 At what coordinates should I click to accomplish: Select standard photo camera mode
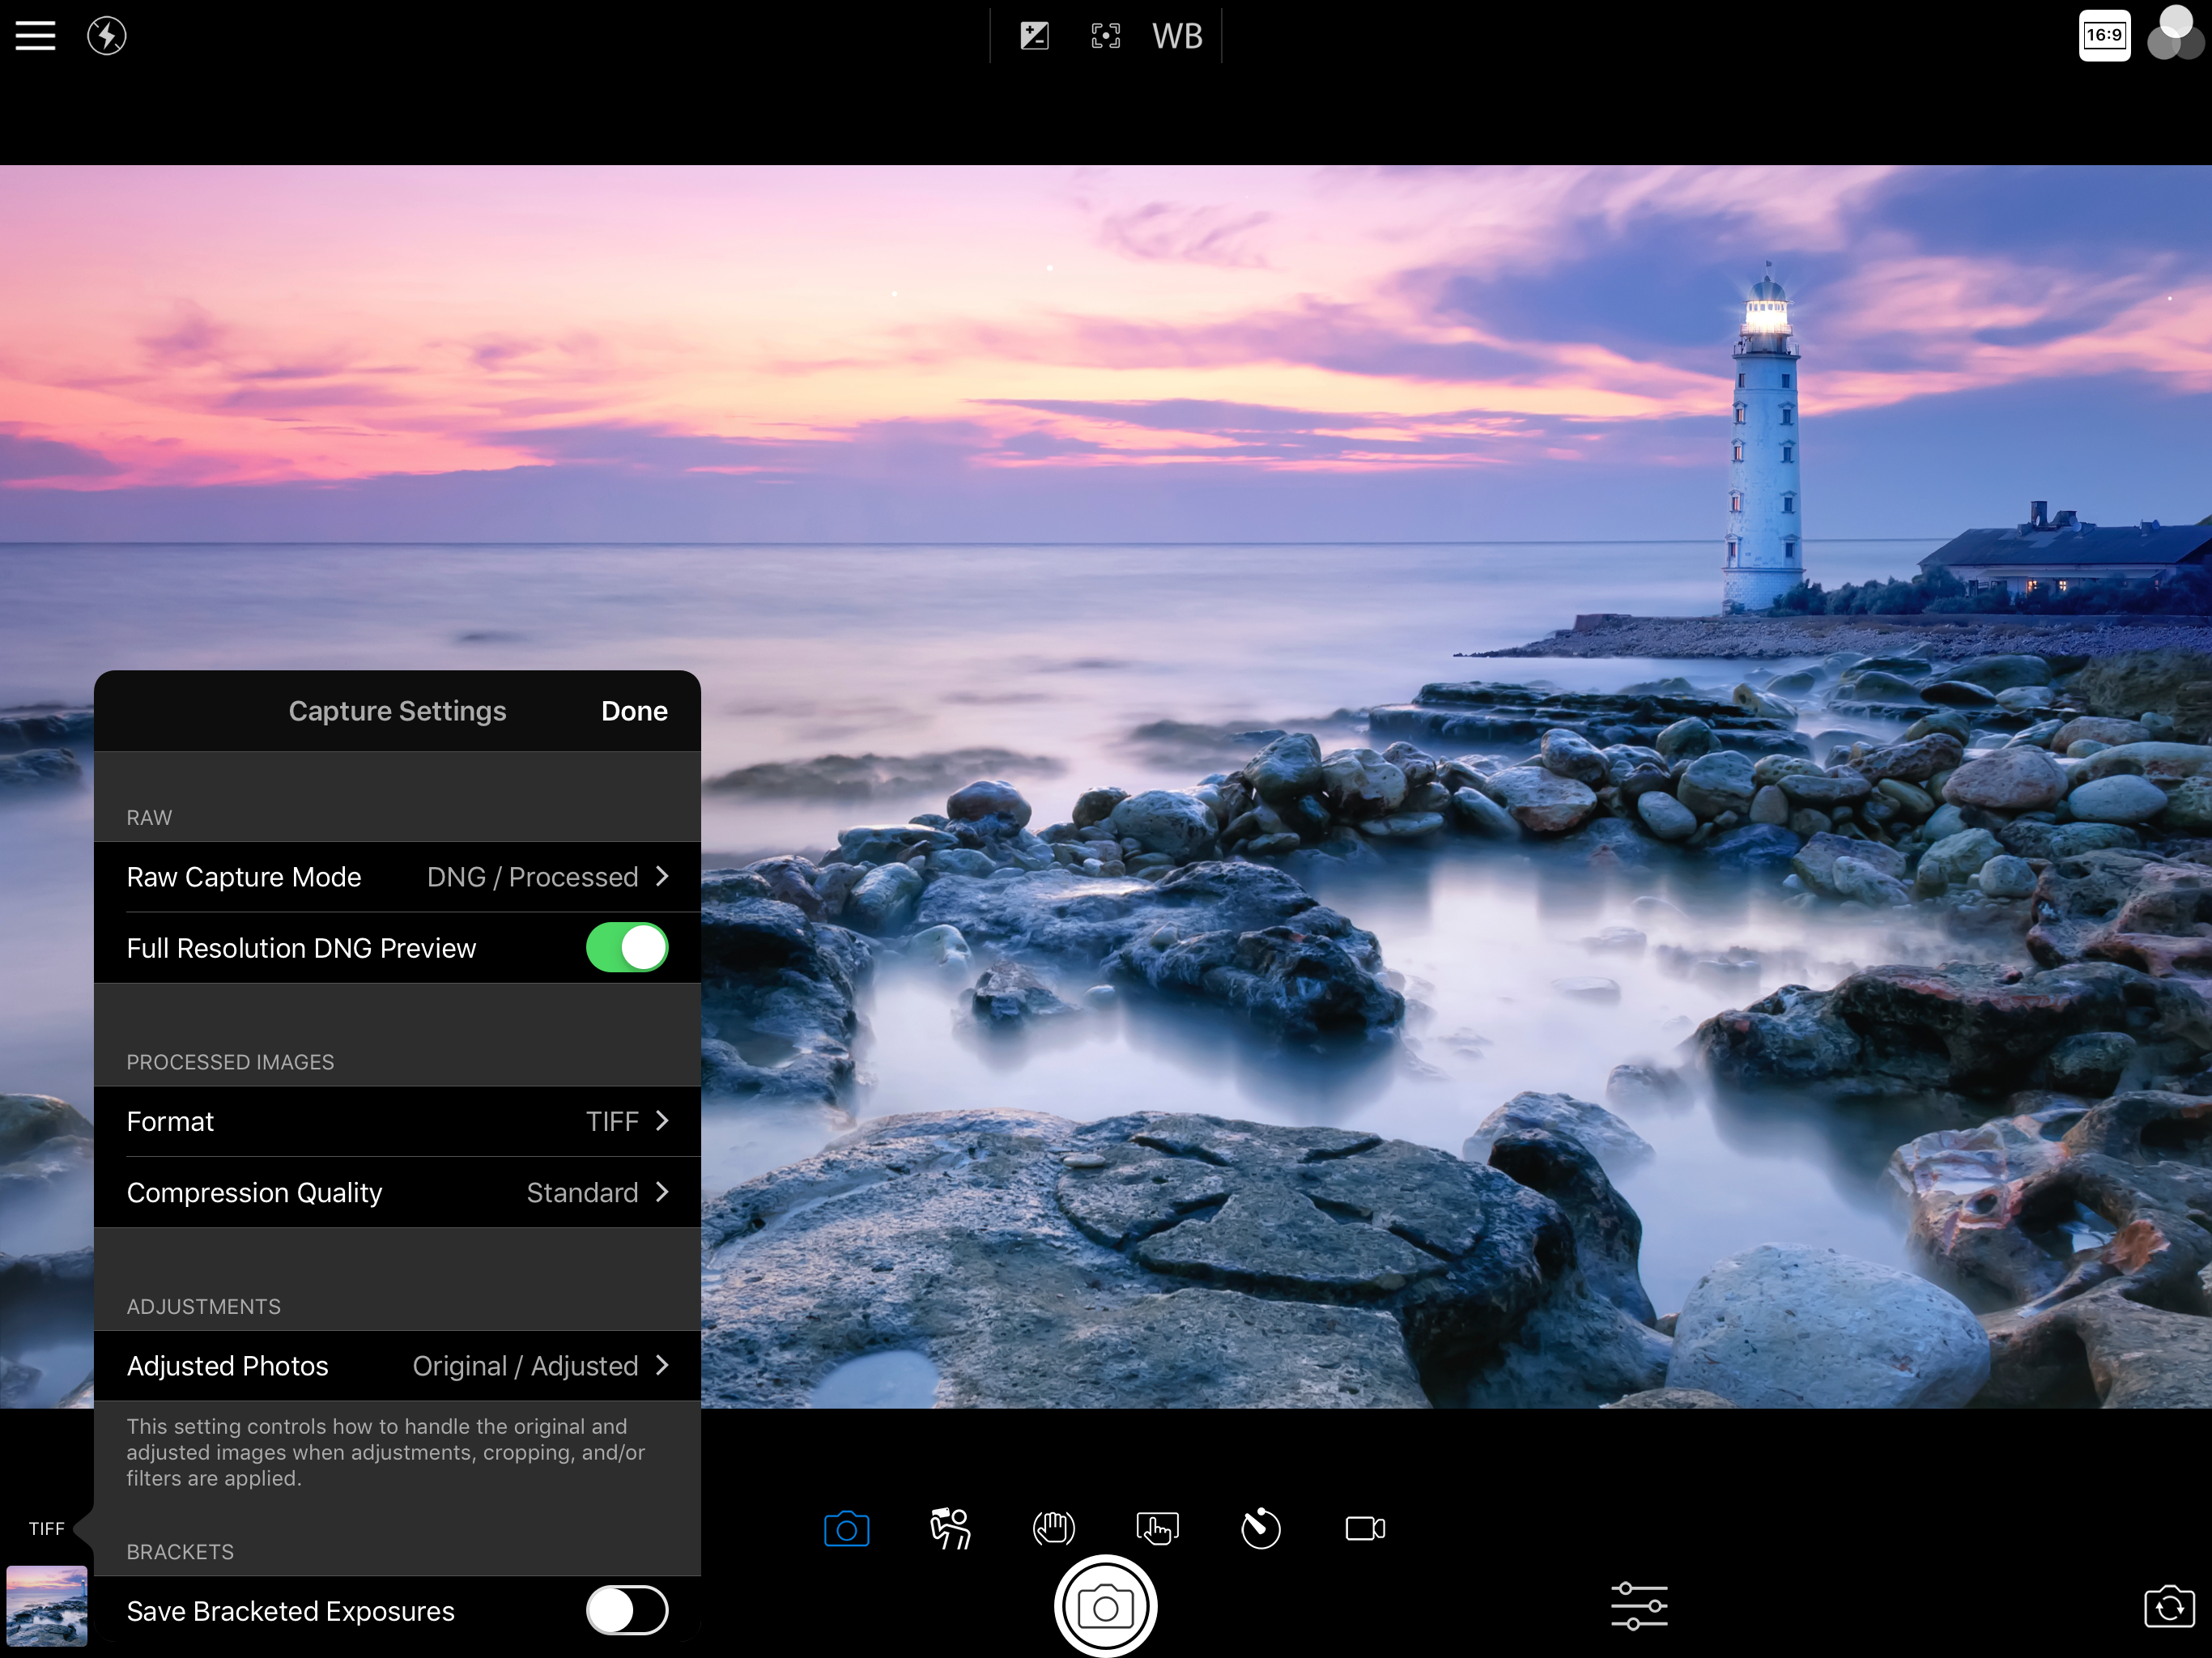point(846,1528)
